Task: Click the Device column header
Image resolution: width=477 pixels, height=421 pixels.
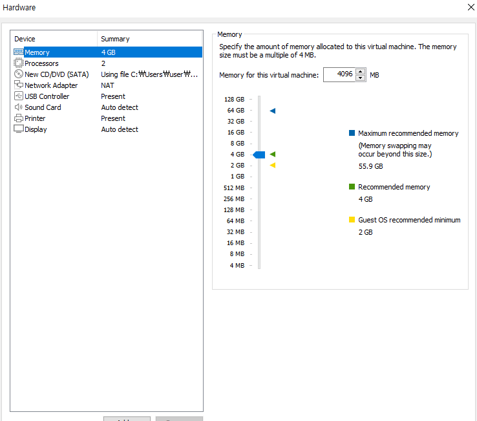Action: (54, 39)
